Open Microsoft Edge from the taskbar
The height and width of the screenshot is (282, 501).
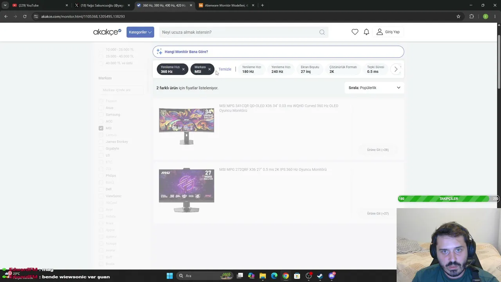tap(274, 276)
